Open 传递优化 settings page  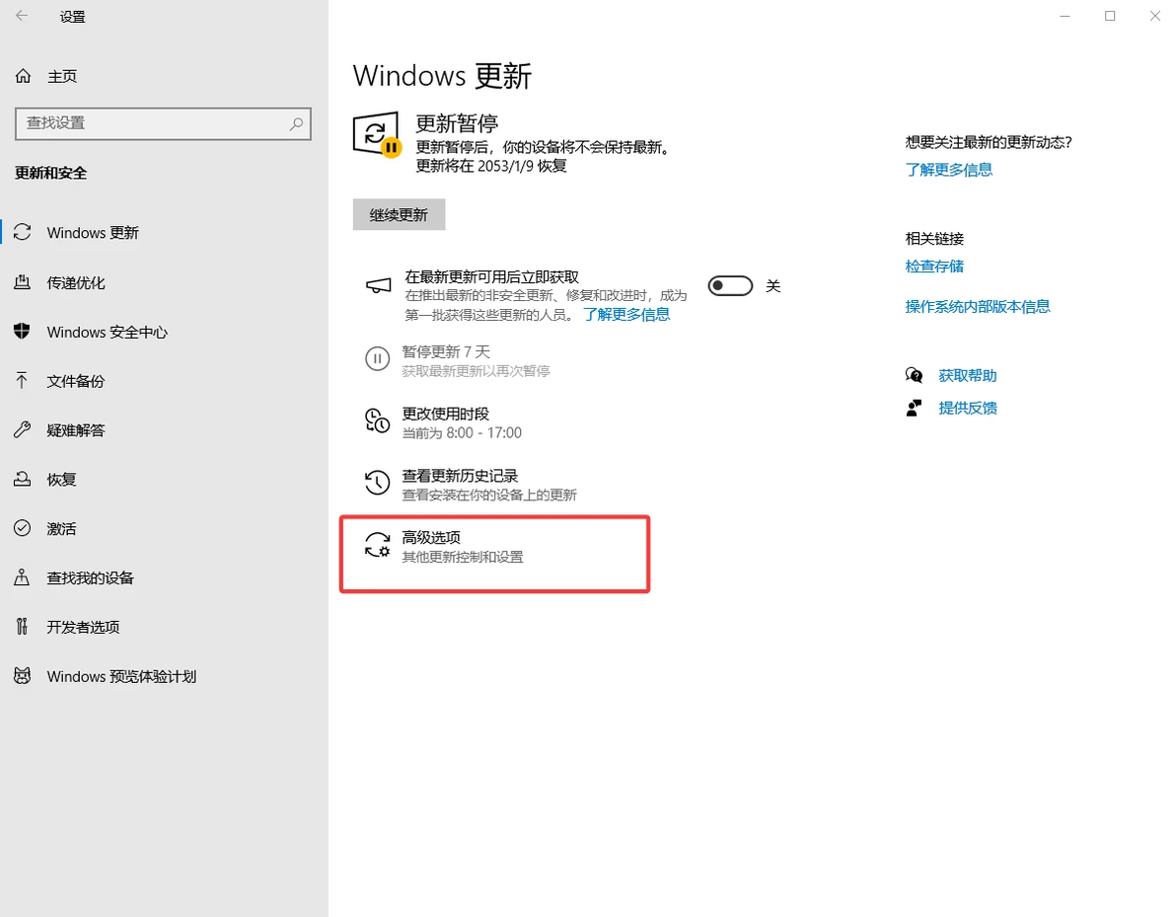76,283
